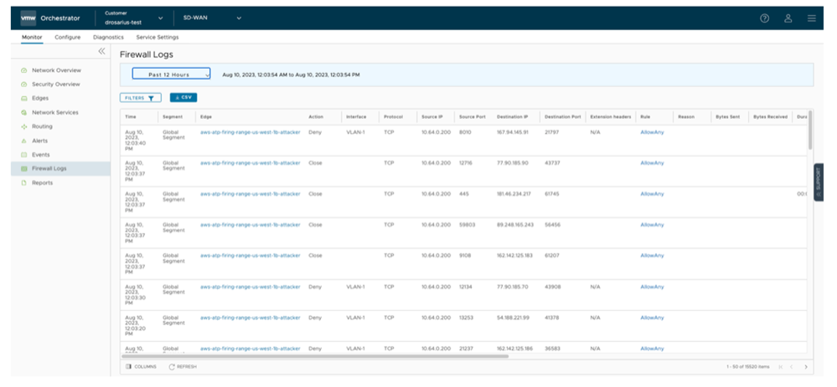Screen dimensions: 837x387
Task: Click the table's horizontal scrollbar
Action: [318, 356]
